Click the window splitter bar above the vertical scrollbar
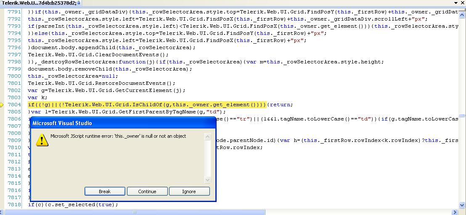The image size is (466, 215). (x=462, y=9)
